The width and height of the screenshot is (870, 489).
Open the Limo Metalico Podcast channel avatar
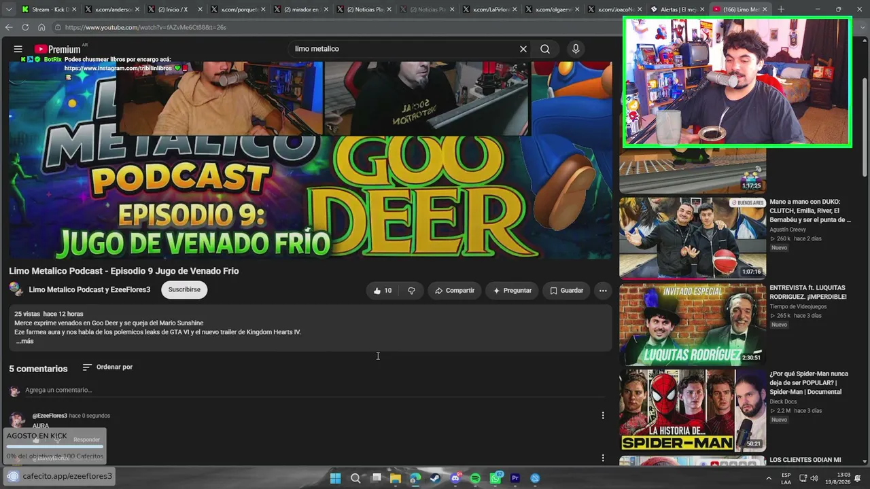point(16,289)
